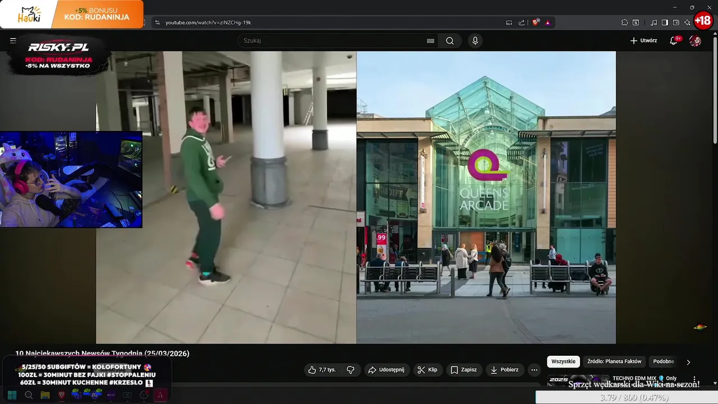Screen dimensions: 718x404
Task: Click the YouTube search magnifier button
Action: (x=450, y=40)
